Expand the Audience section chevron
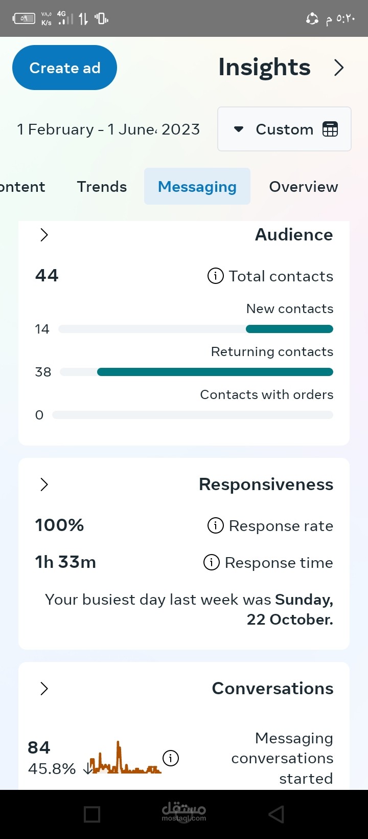 [x=44, y=235]
